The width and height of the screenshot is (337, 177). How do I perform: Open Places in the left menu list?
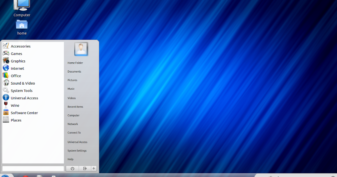click(16, 120)
